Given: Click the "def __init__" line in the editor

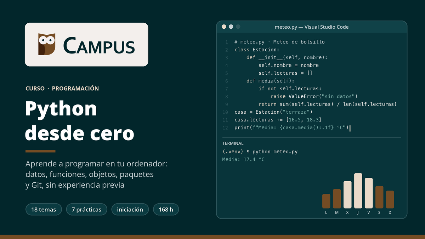Looking at the screenshot, I should (287, 57).
